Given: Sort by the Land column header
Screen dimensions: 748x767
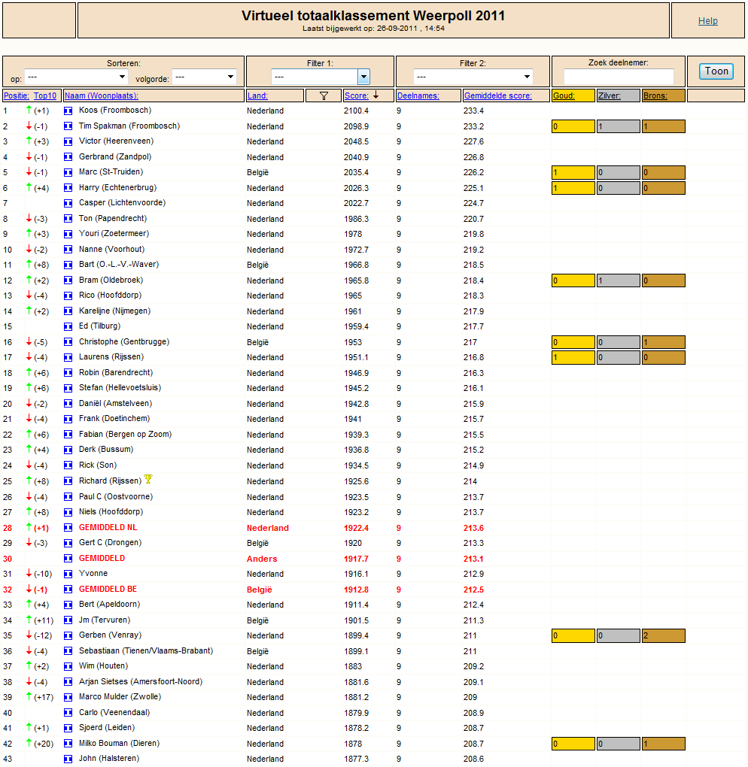Looking at the screenshot, I should point(257,96).
